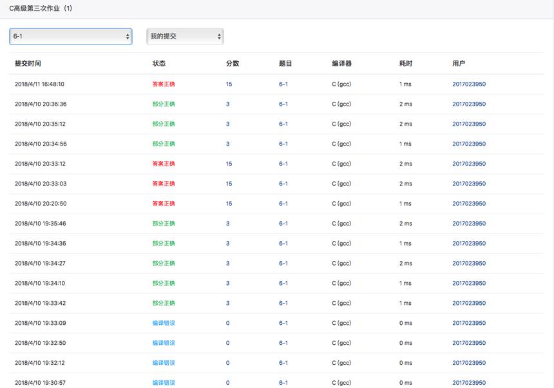
Task: Open the 我的提交 filter dropdown
Action: point(185,36)
